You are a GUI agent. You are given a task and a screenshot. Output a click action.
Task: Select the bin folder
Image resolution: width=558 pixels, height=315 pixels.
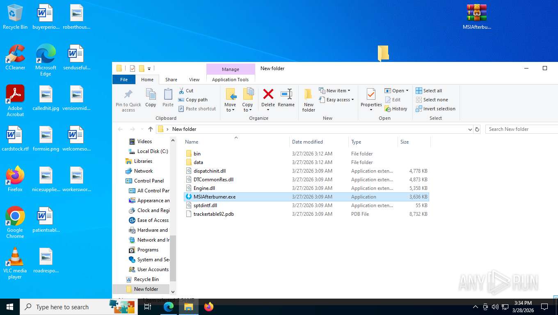[306, 153]
